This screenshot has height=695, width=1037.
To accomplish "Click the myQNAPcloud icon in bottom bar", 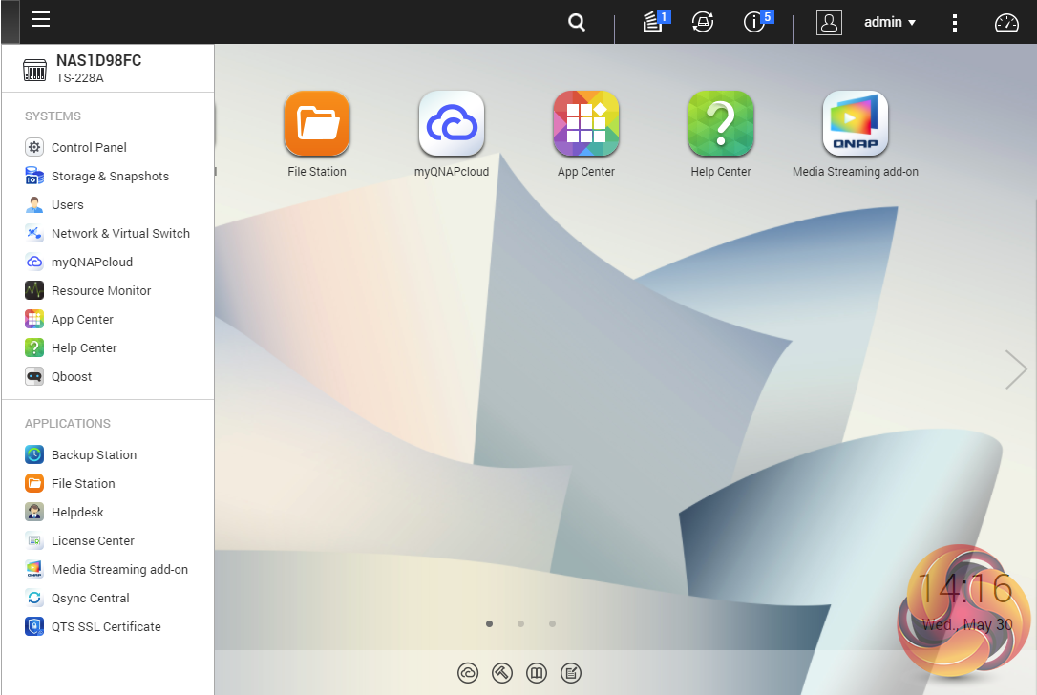I will pos(468,673).
